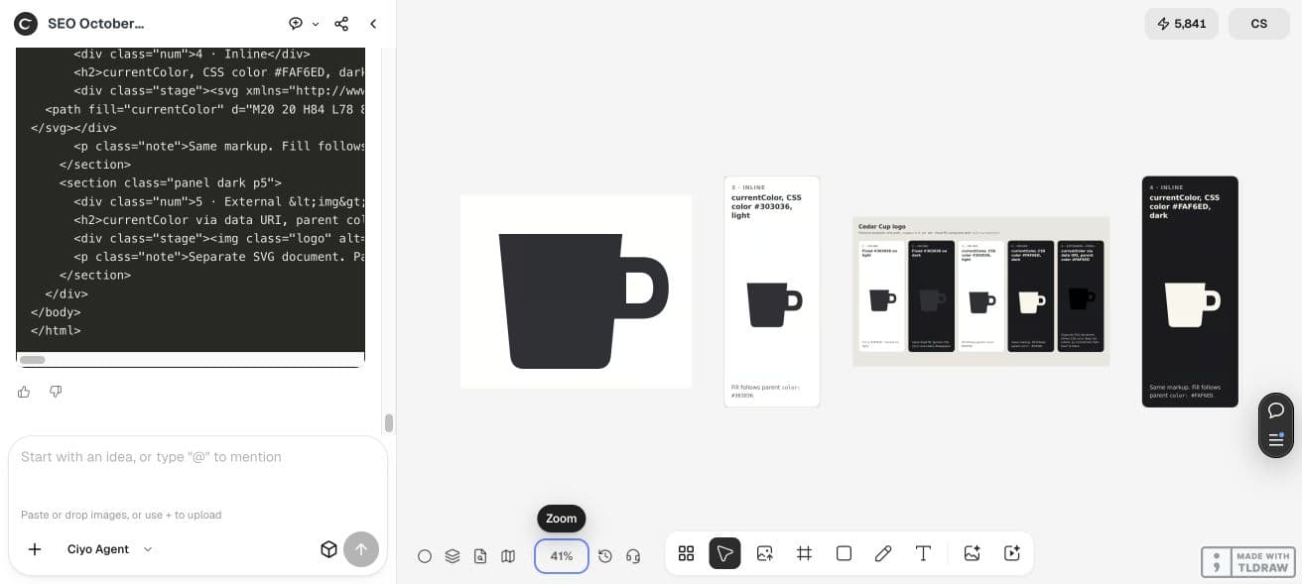1302x584 pixels.
Task: Click the code line containing "</svg></div>"
Action: 73,127
